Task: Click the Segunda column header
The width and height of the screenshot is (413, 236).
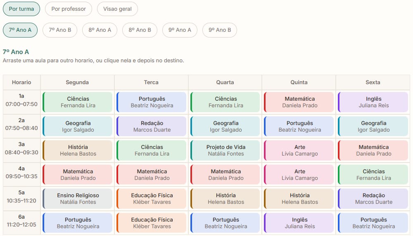Action: [77, 83]
